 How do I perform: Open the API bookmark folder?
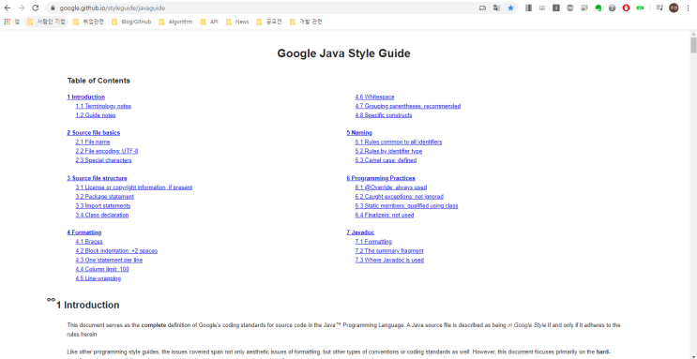(x=209, y=22)
